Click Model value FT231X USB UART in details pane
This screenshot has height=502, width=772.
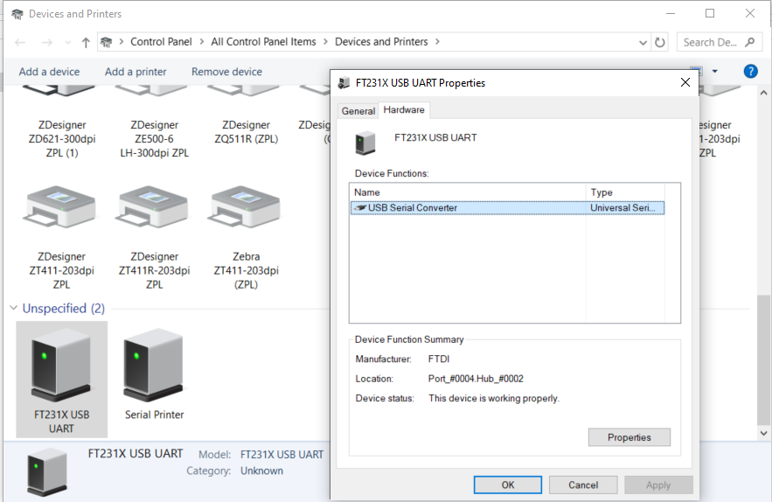coord(282,454)
